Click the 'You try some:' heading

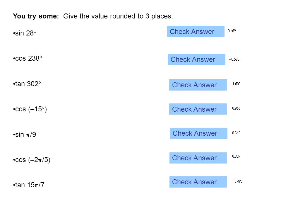pos(36,16)
